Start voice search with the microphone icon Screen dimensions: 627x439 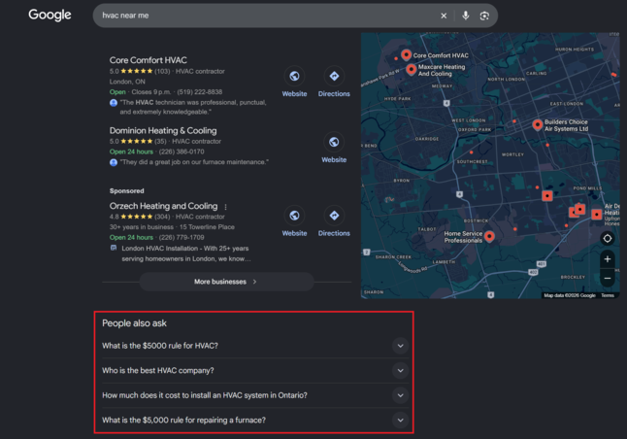[x=466, y=16]
